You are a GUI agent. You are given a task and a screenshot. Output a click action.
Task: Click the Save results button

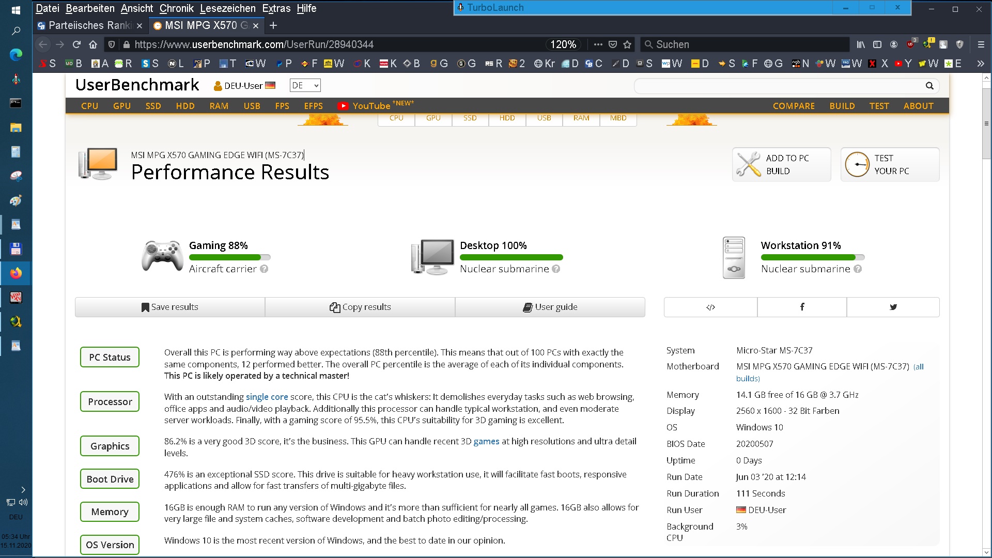pos(169,307)
